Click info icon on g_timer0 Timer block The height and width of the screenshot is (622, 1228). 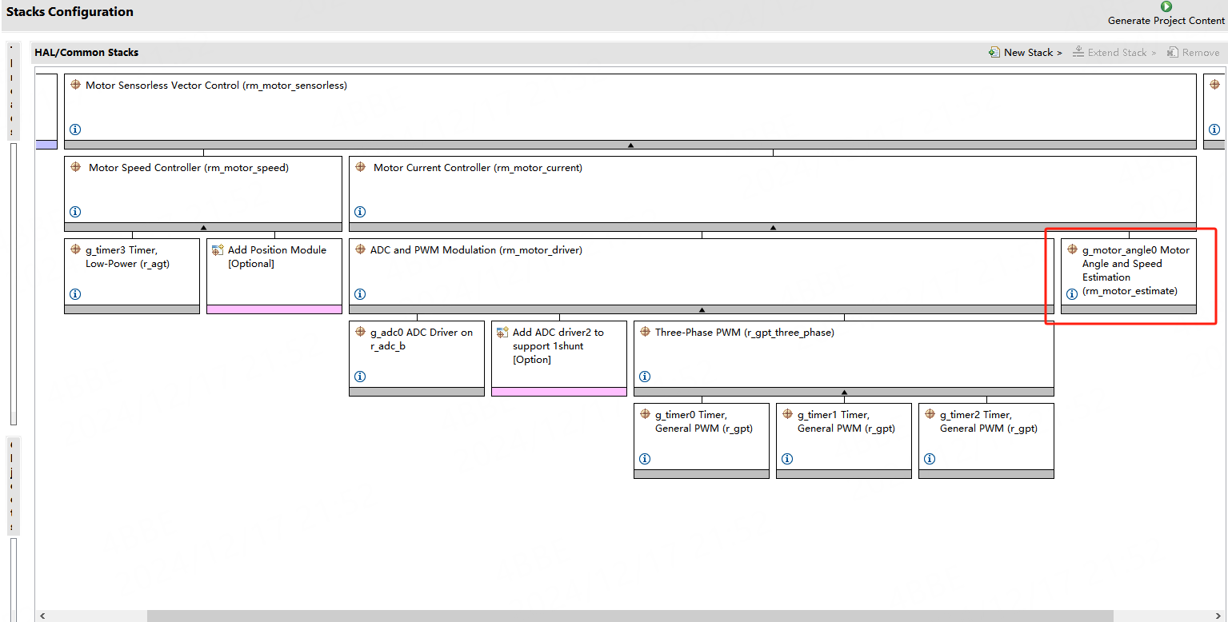pos(645,459)
